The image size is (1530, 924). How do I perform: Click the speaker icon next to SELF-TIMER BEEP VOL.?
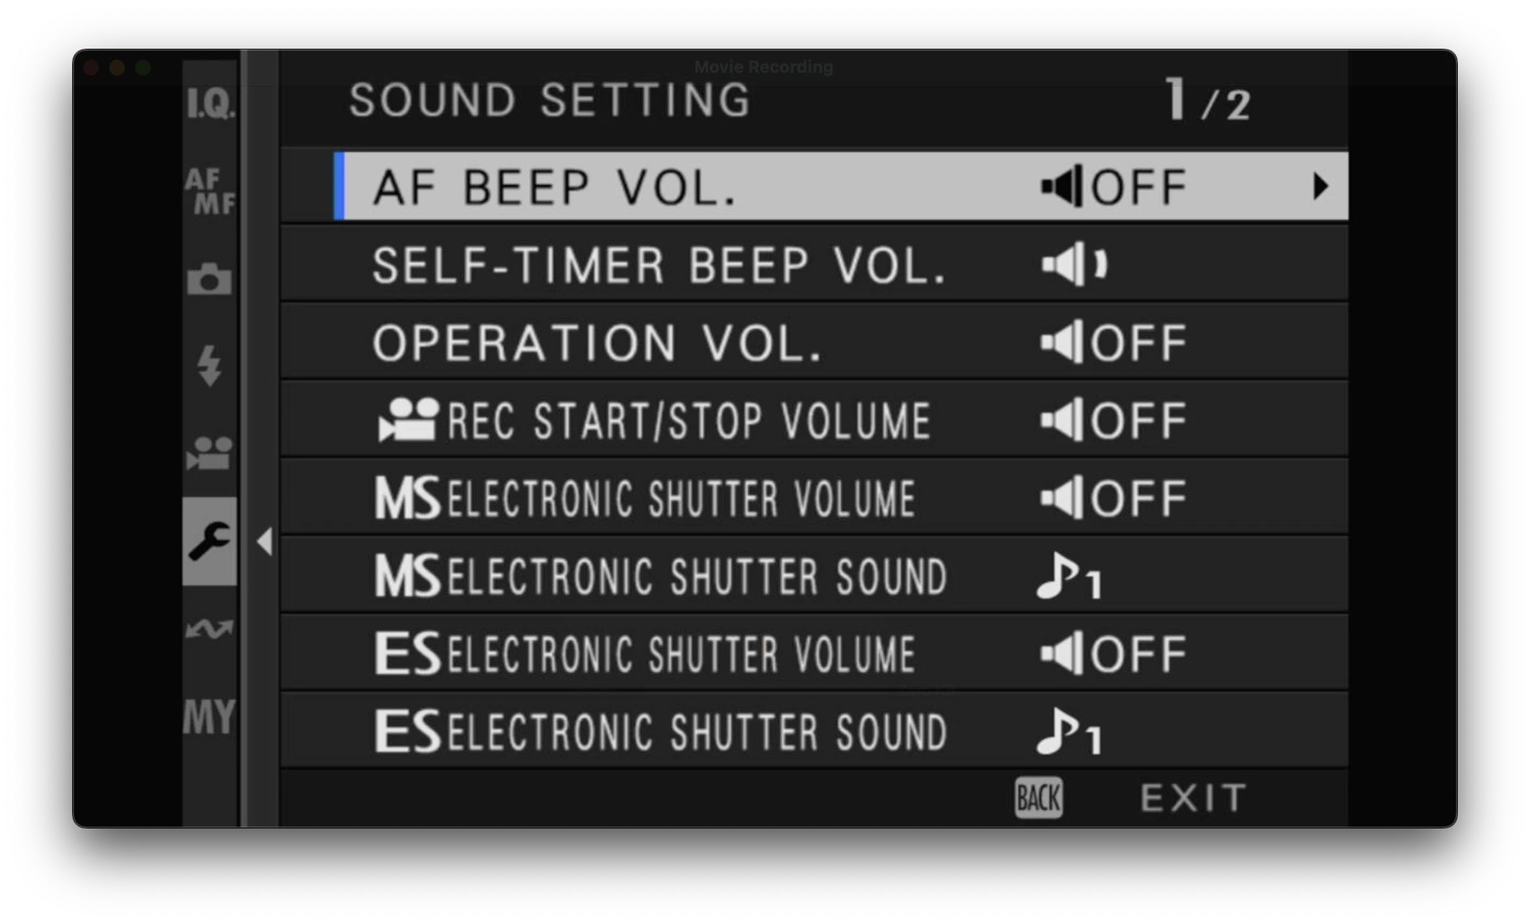click(1074, 263)
